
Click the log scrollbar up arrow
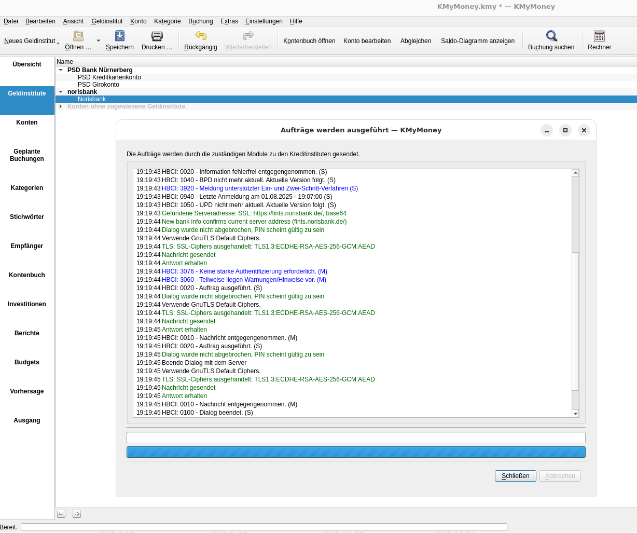tap(575, 173)
